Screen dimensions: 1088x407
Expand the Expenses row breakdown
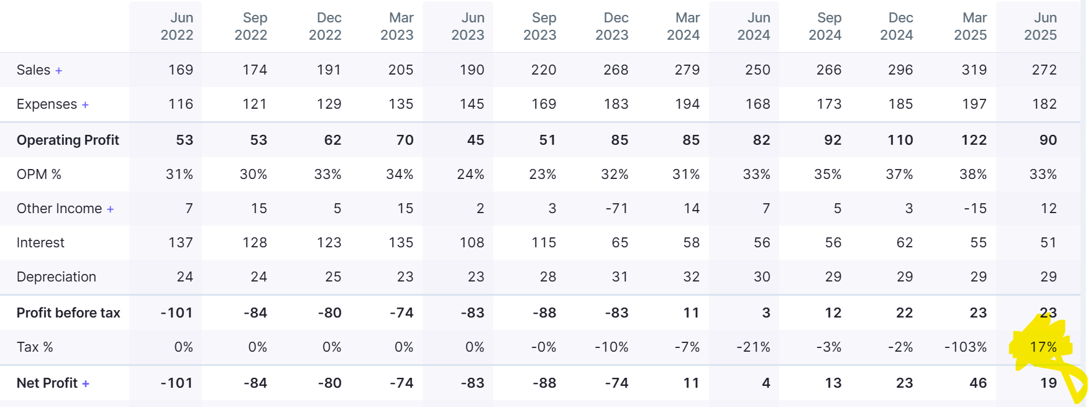[x=85, y=105]
